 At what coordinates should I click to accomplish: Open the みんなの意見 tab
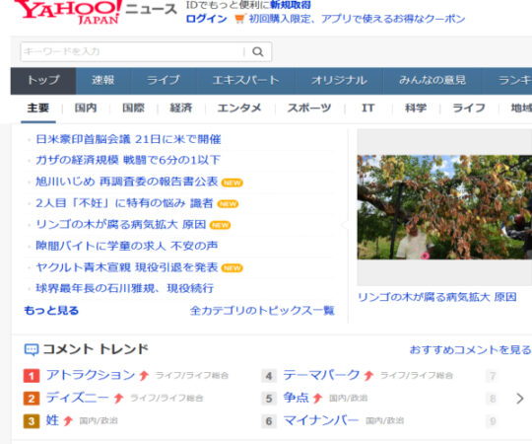point(432,81)
